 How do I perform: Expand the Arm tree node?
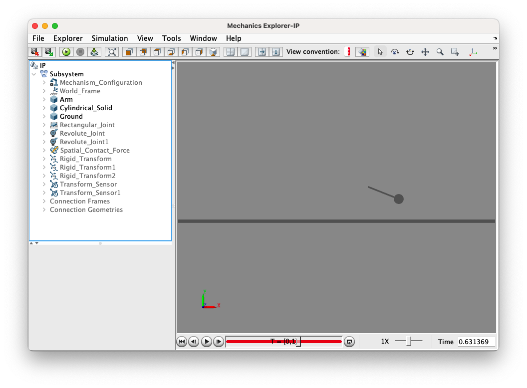(x=44, y=99)
